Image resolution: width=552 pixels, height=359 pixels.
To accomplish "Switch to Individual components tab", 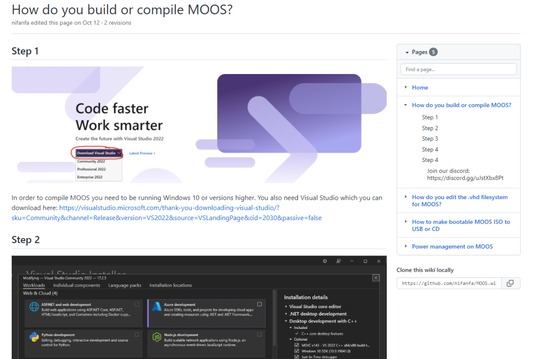I will [x=76, y=285].
